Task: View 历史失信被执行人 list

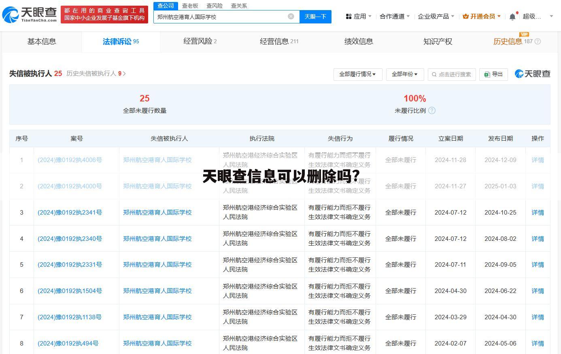Action: tap(96, 74)
